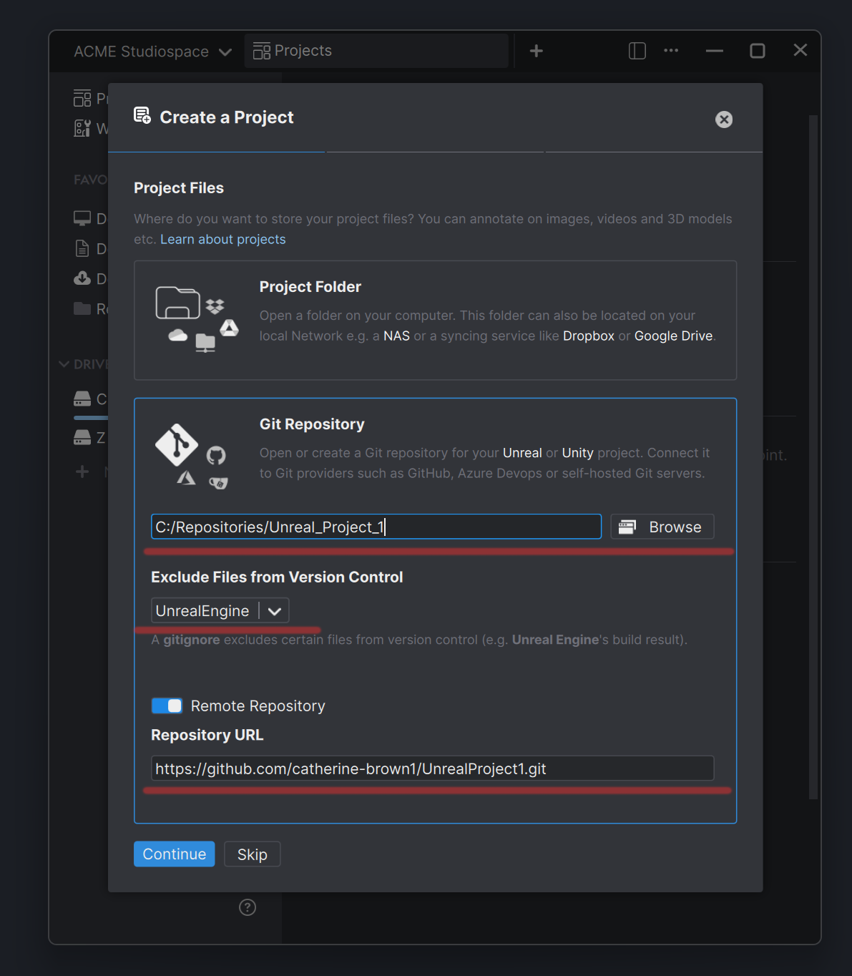
Task: Select the C drive icon in sidebar
Action: tap(82, 399)
